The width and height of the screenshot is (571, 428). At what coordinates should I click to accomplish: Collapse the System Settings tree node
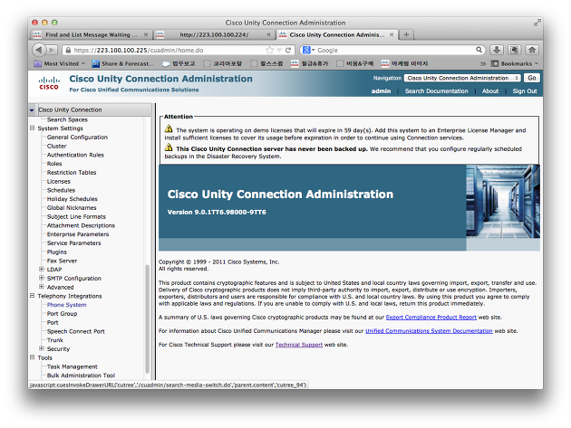coord(32,128)
